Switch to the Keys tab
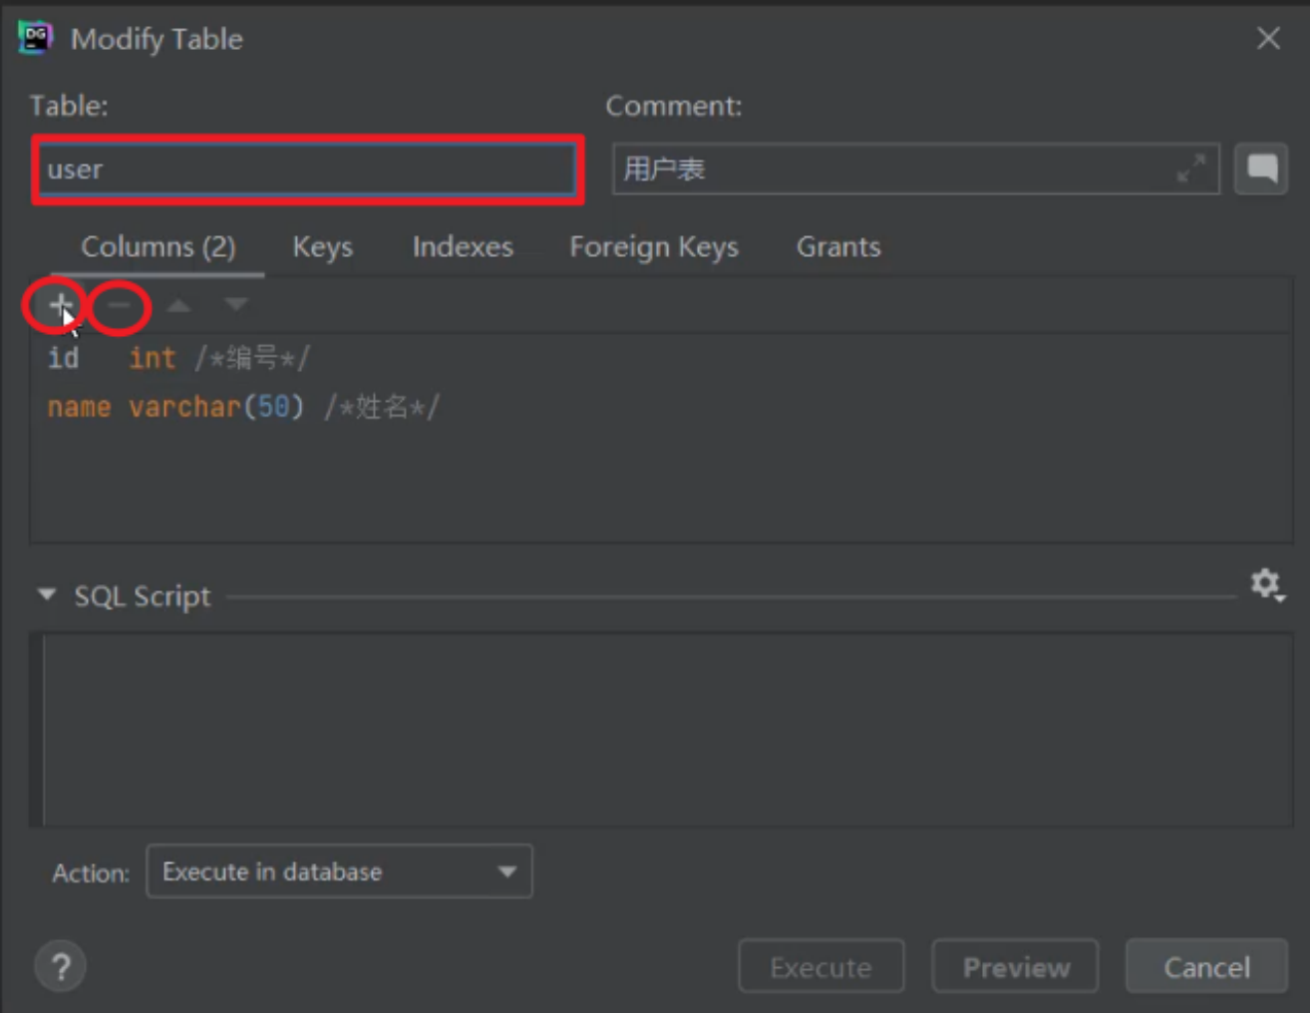The height and width of the screenshot is (1013, 1310). tap(322, 247)
